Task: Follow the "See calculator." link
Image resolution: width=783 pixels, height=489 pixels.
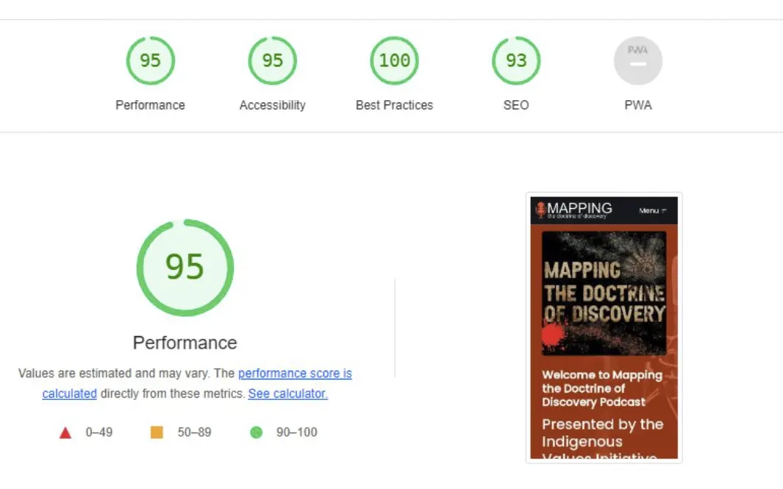Action: point(287,393)
